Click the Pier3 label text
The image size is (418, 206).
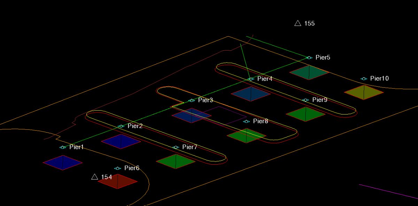pyautogui.click(x=206, y=100)
